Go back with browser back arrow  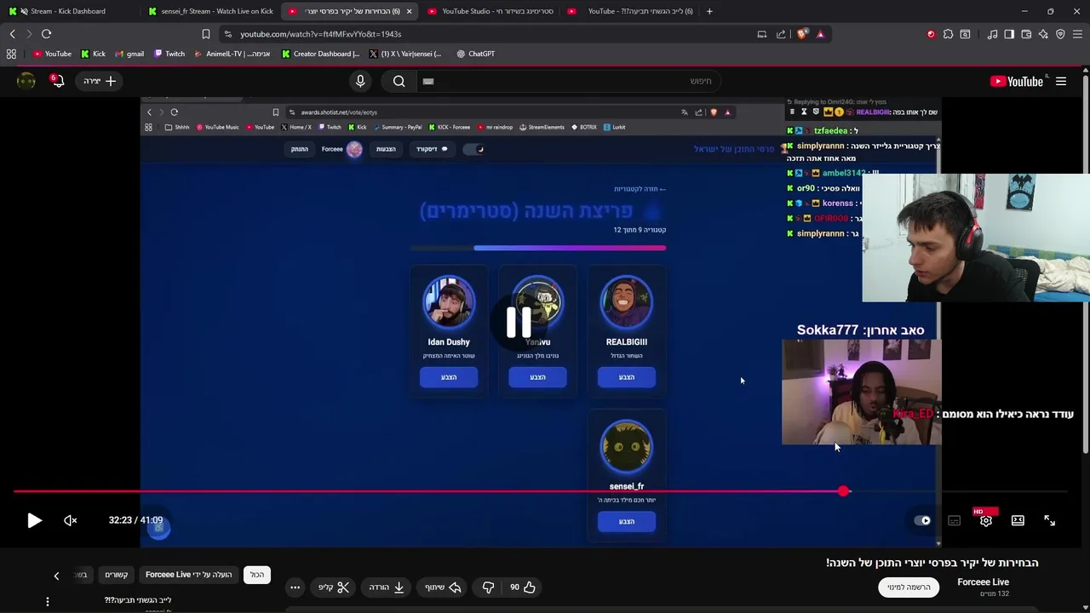click(x=12, y=34)
